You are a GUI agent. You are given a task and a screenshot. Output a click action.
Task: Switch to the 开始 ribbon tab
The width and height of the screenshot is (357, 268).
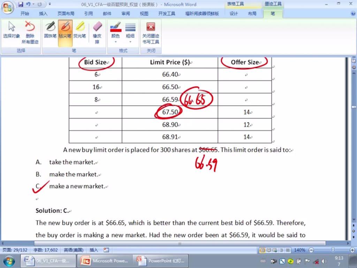click(x=25, y=14)
